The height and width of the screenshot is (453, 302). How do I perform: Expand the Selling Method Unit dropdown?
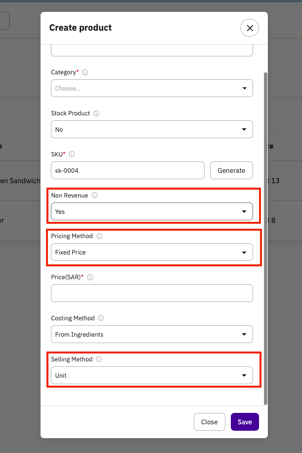pyautogui.click(x=152, y=375)
